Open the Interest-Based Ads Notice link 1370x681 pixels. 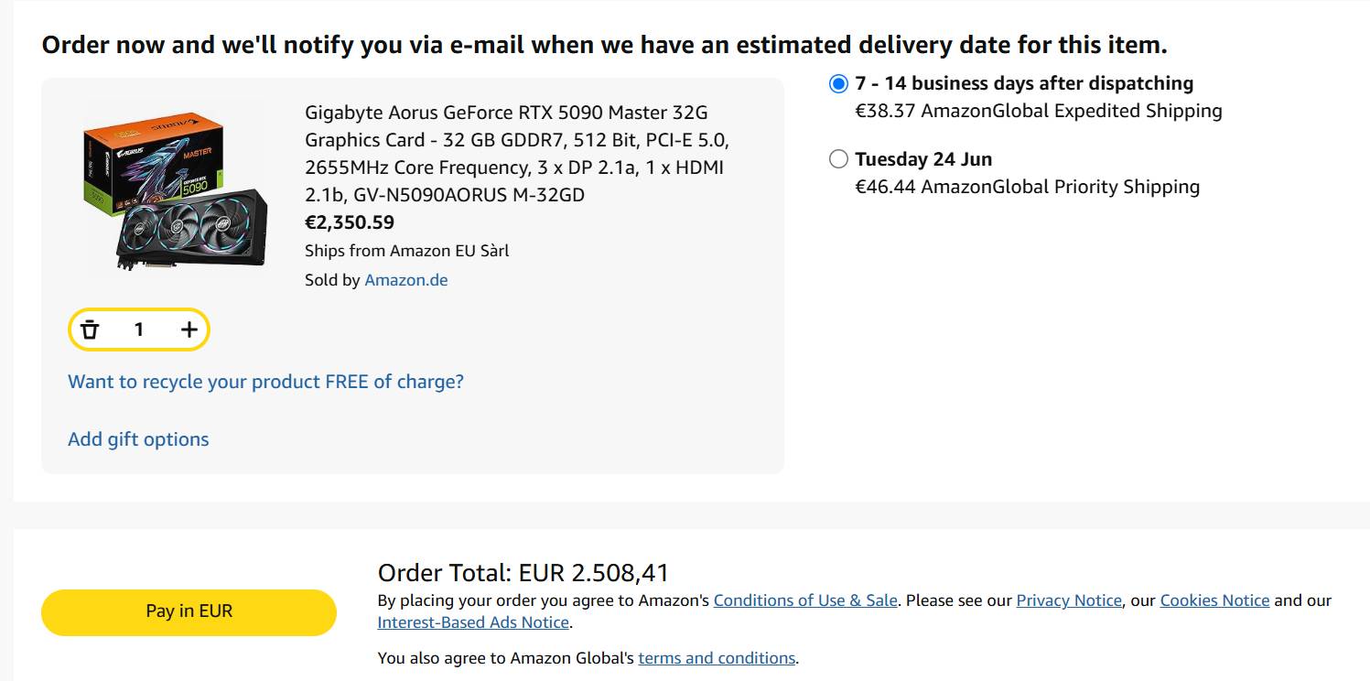(x=473, y=622)
